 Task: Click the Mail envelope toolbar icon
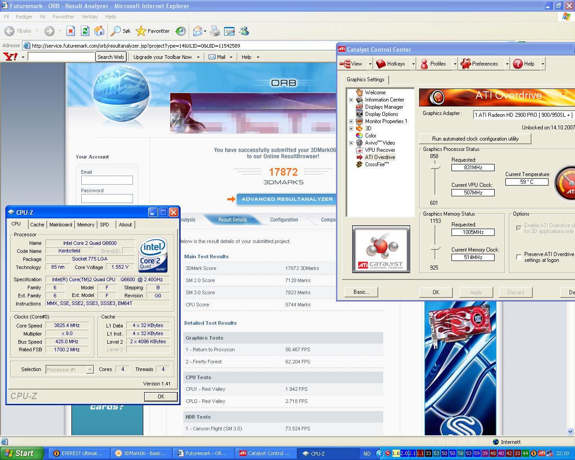(197, 31)
